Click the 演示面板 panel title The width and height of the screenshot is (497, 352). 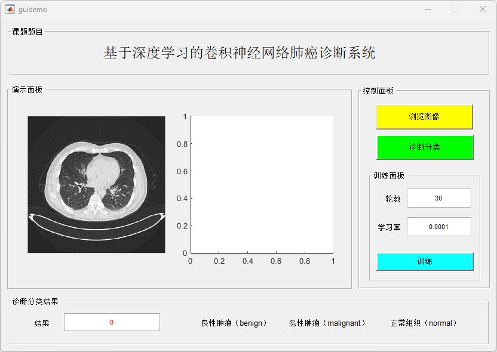pos(27,89)
